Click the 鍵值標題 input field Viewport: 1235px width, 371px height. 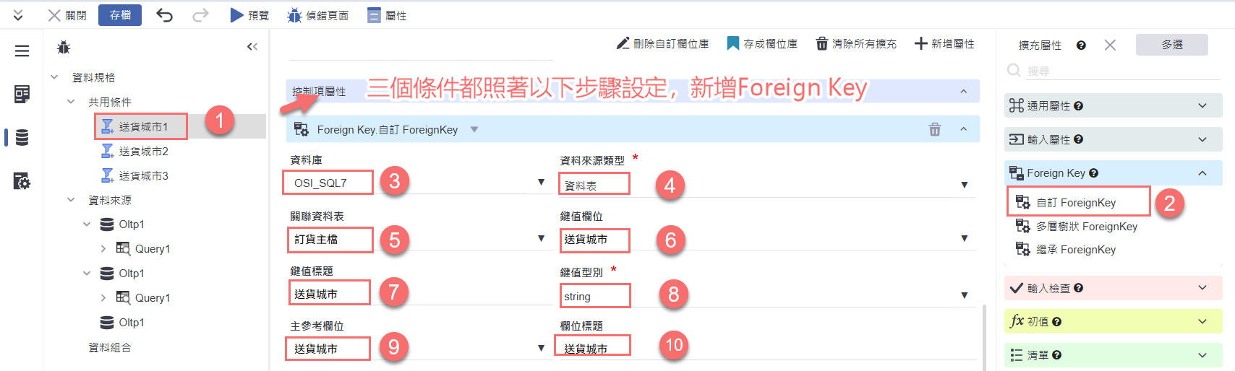tap(419, 294)
